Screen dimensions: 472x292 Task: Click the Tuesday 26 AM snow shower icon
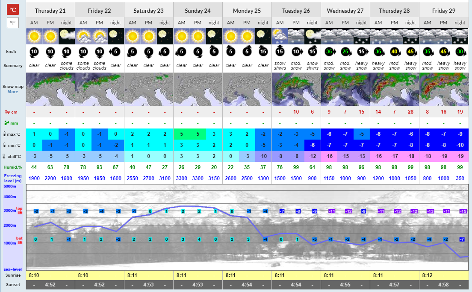[280, 36]
